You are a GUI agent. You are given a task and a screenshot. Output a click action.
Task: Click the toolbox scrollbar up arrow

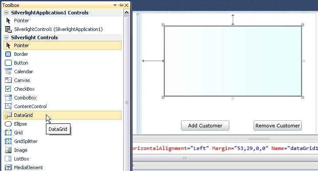pyautogui.click(x=126, y=13)
